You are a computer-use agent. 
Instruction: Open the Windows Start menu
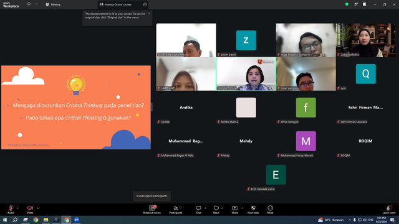pyautogui.click(x=5, y=220)
